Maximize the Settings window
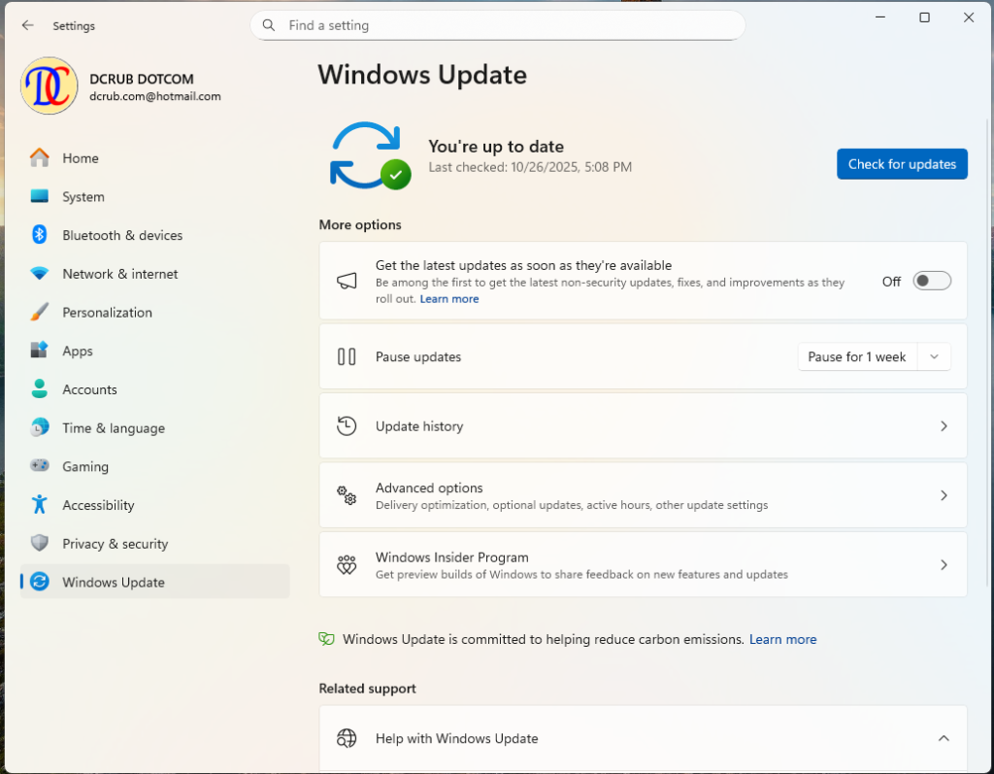This screenshot has height=774, width=994. click(924, 17)
